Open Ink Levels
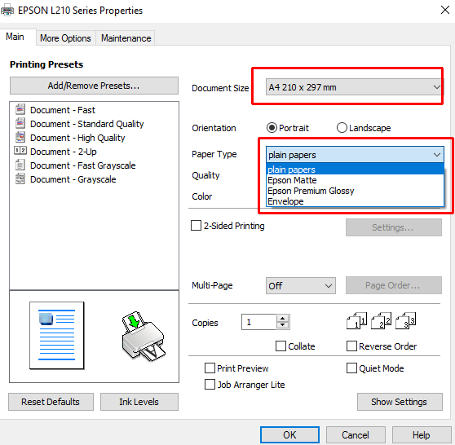Screen dimensions: 455x445 tap(139, 402)
